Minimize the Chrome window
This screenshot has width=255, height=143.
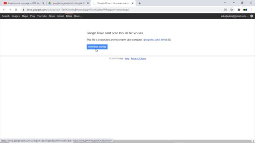click(233, 3)
